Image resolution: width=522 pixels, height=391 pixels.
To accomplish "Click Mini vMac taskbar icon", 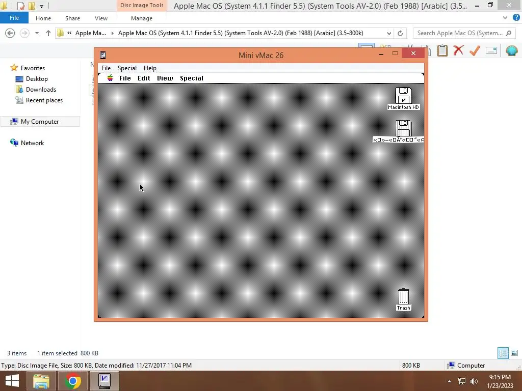I will pos(105,381).
